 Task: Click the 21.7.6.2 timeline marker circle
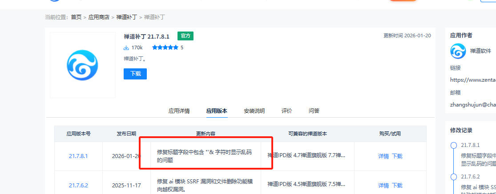(x=454, y=177)
